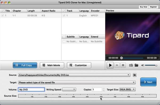Sort by the Title column header
Viewport: 160px width, 105px height.
[7, 11]
